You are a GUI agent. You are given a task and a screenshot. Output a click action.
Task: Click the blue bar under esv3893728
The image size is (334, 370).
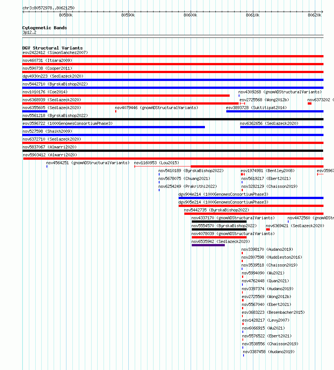point(275,111)
